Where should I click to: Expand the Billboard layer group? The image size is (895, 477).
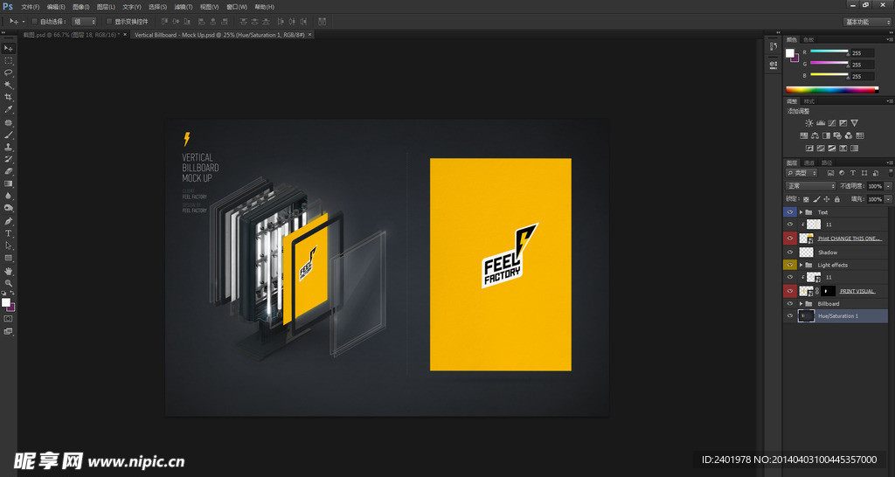pyautogui.click(x=801, y=303)
